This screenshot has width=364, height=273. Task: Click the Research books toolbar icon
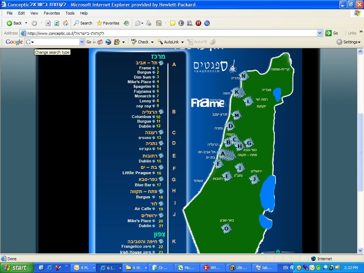pyautogui.click(x=190, y=23)
